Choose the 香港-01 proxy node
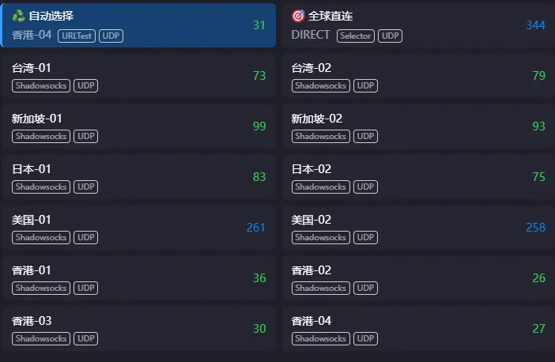Viewport: 555px width, 362px height. (138, 278)
